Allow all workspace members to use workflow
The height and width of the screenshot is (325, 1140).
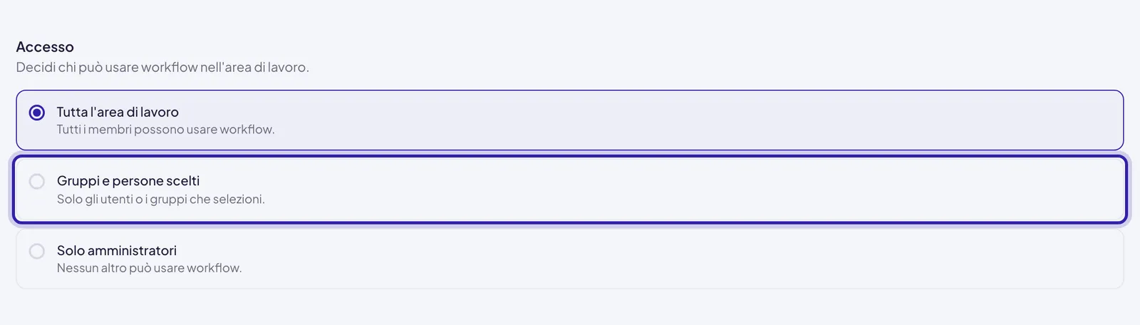(570, 120)
